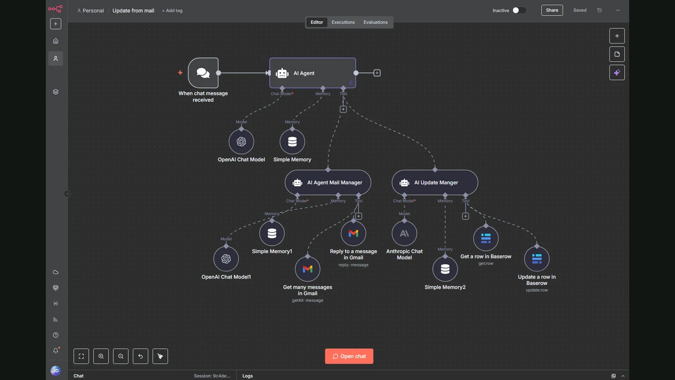The width and height of the screenshot is (675, 380).
Task: Open the variables icon in sidebar
Action: pos(55,303)
